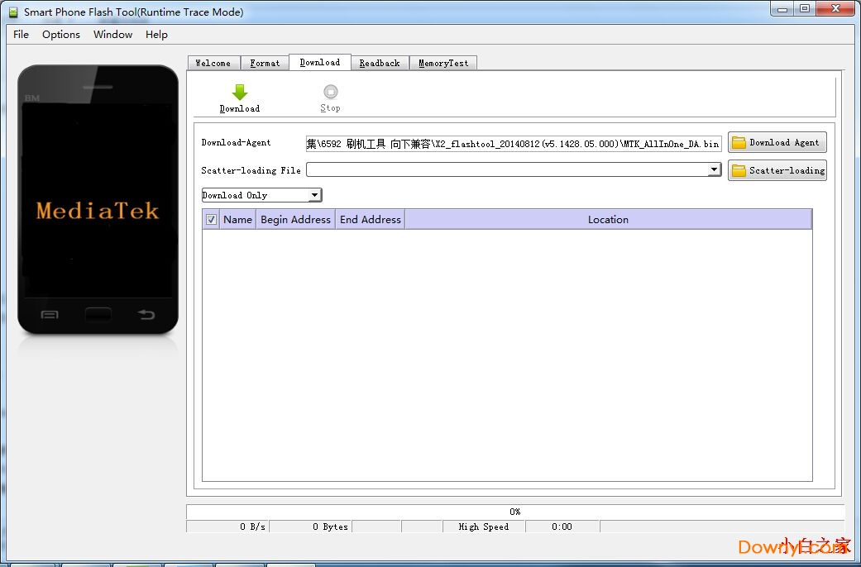Switch to the Format tab
The height and width of the screenshot is (567, 861).
coord(265,63)
